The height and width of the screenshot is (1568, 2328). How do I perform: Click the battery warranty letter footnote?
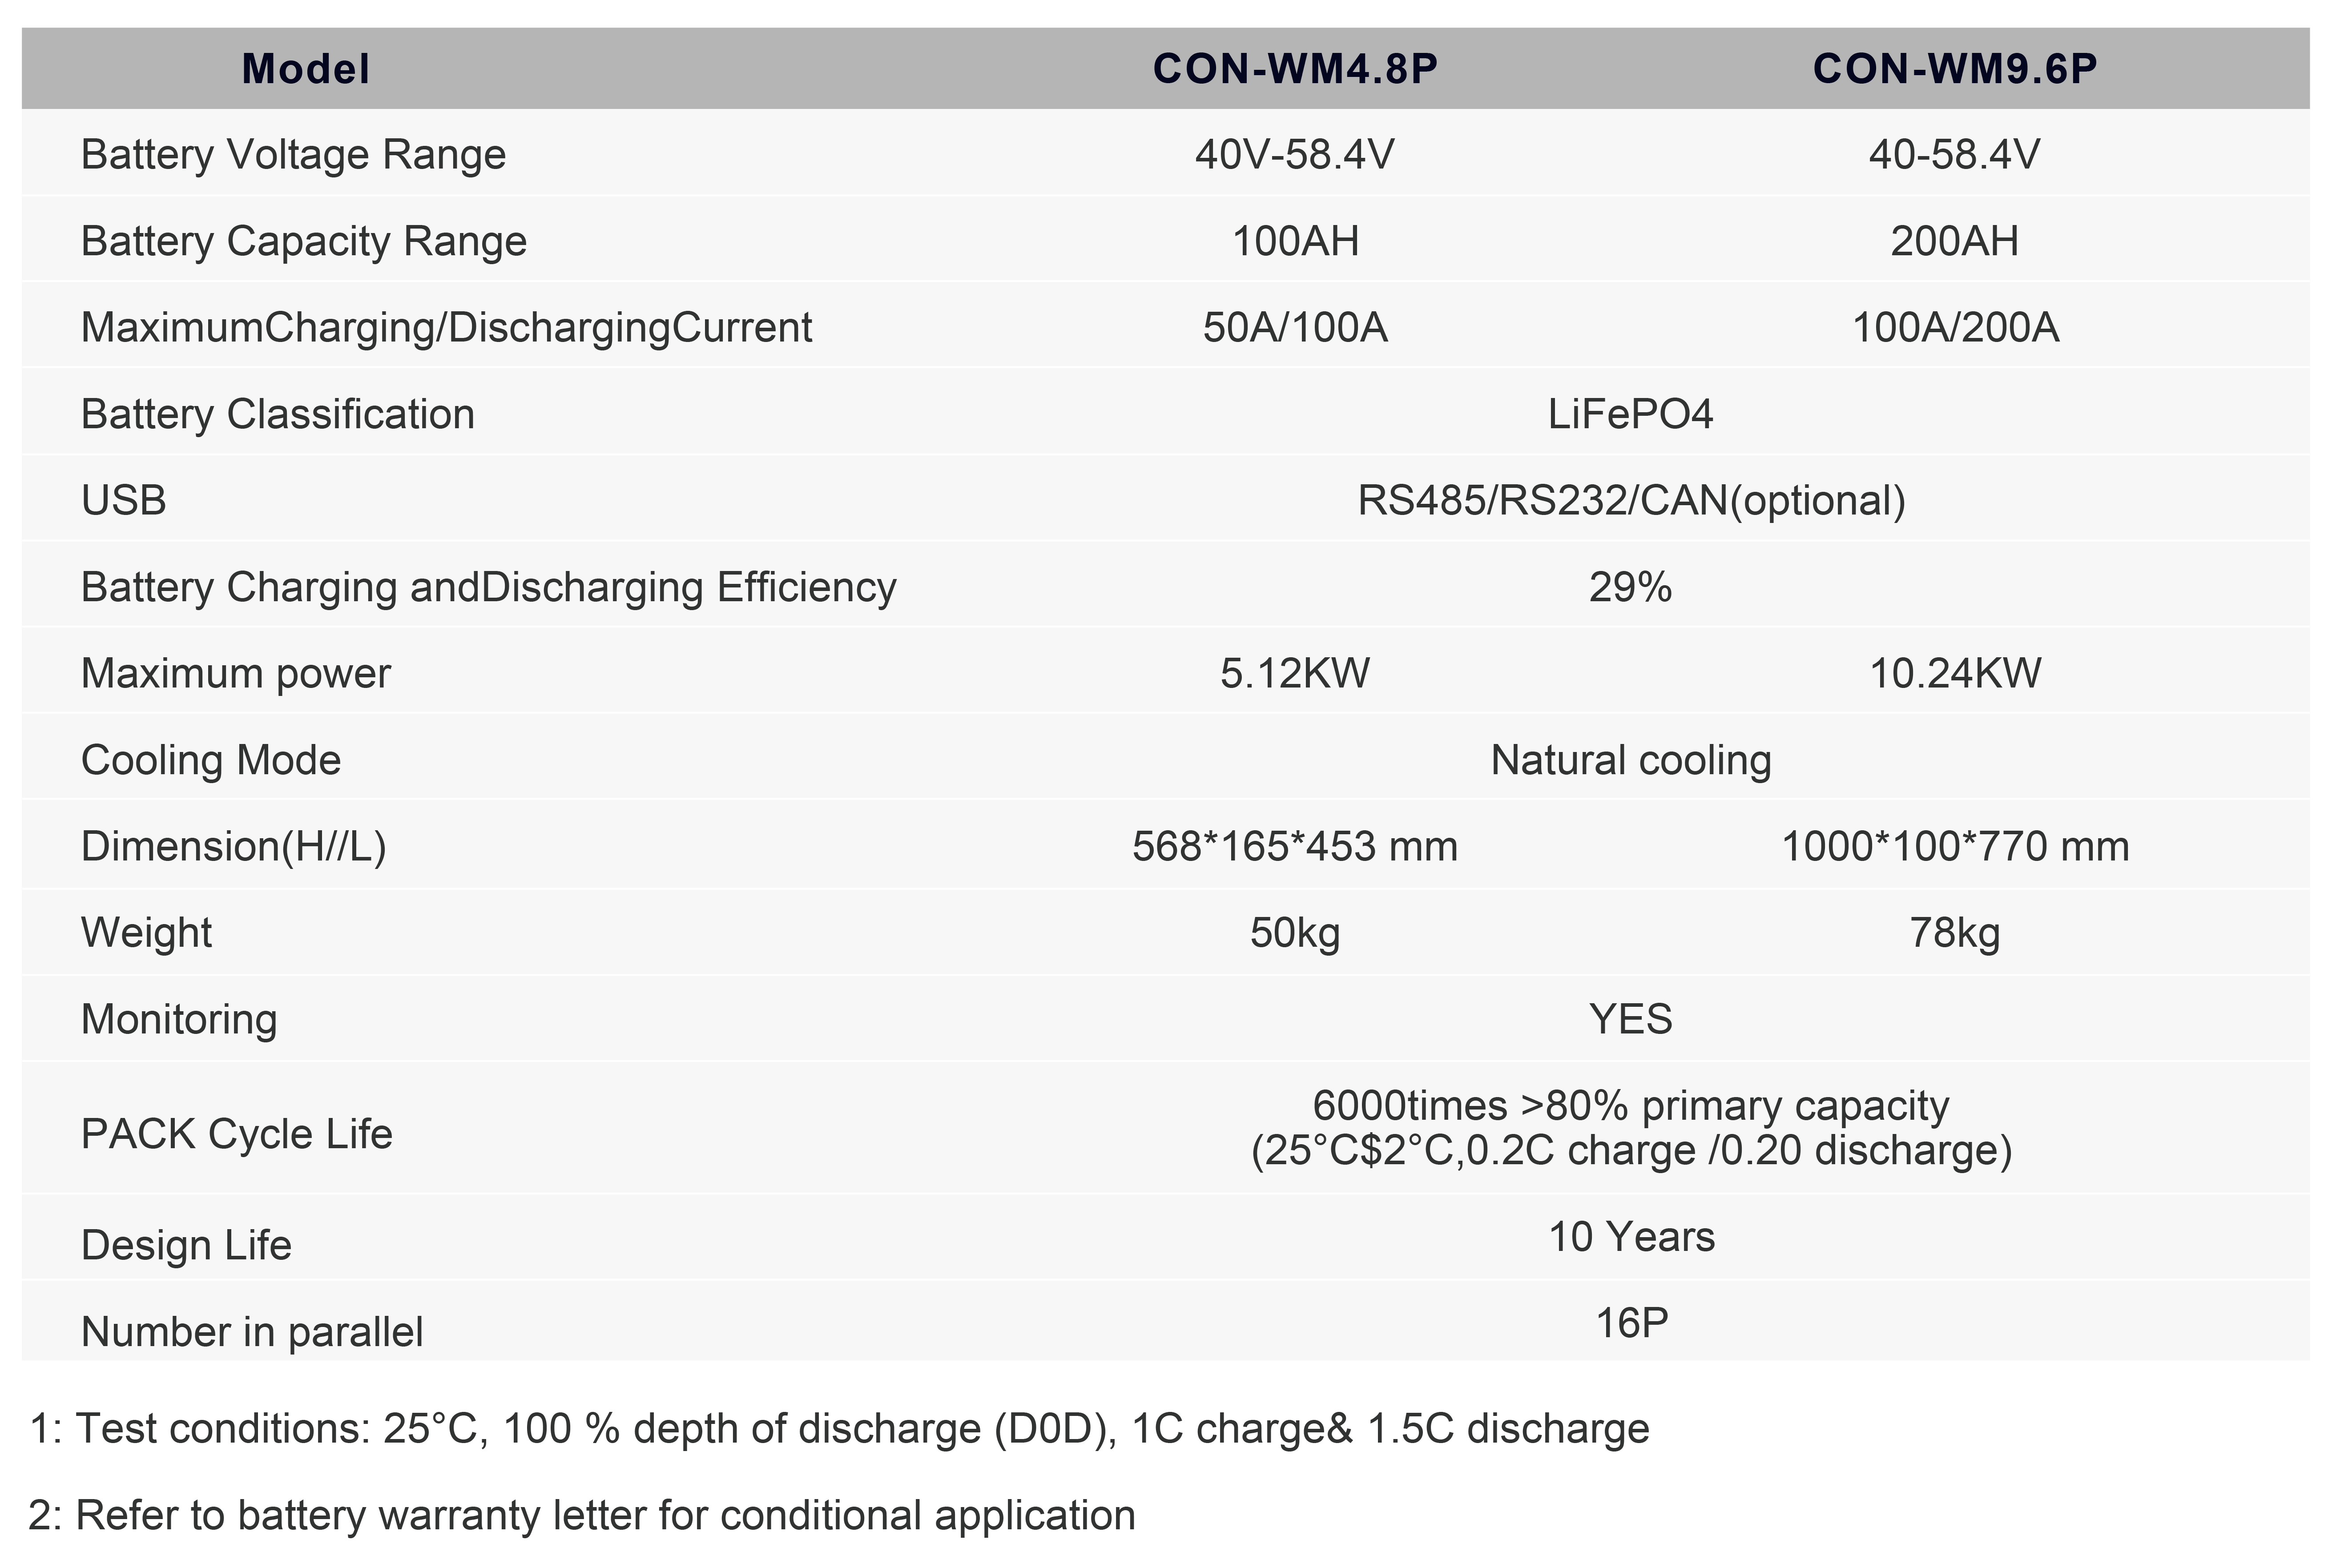pos(582,1515)
